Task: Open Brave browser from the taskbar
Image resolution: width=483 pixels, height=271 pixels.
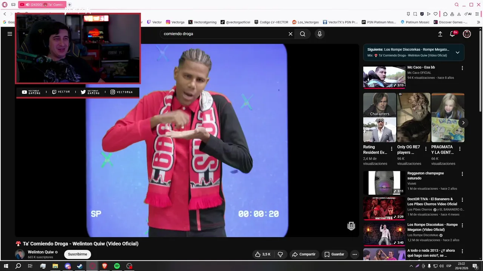Action: pos(105,266)
